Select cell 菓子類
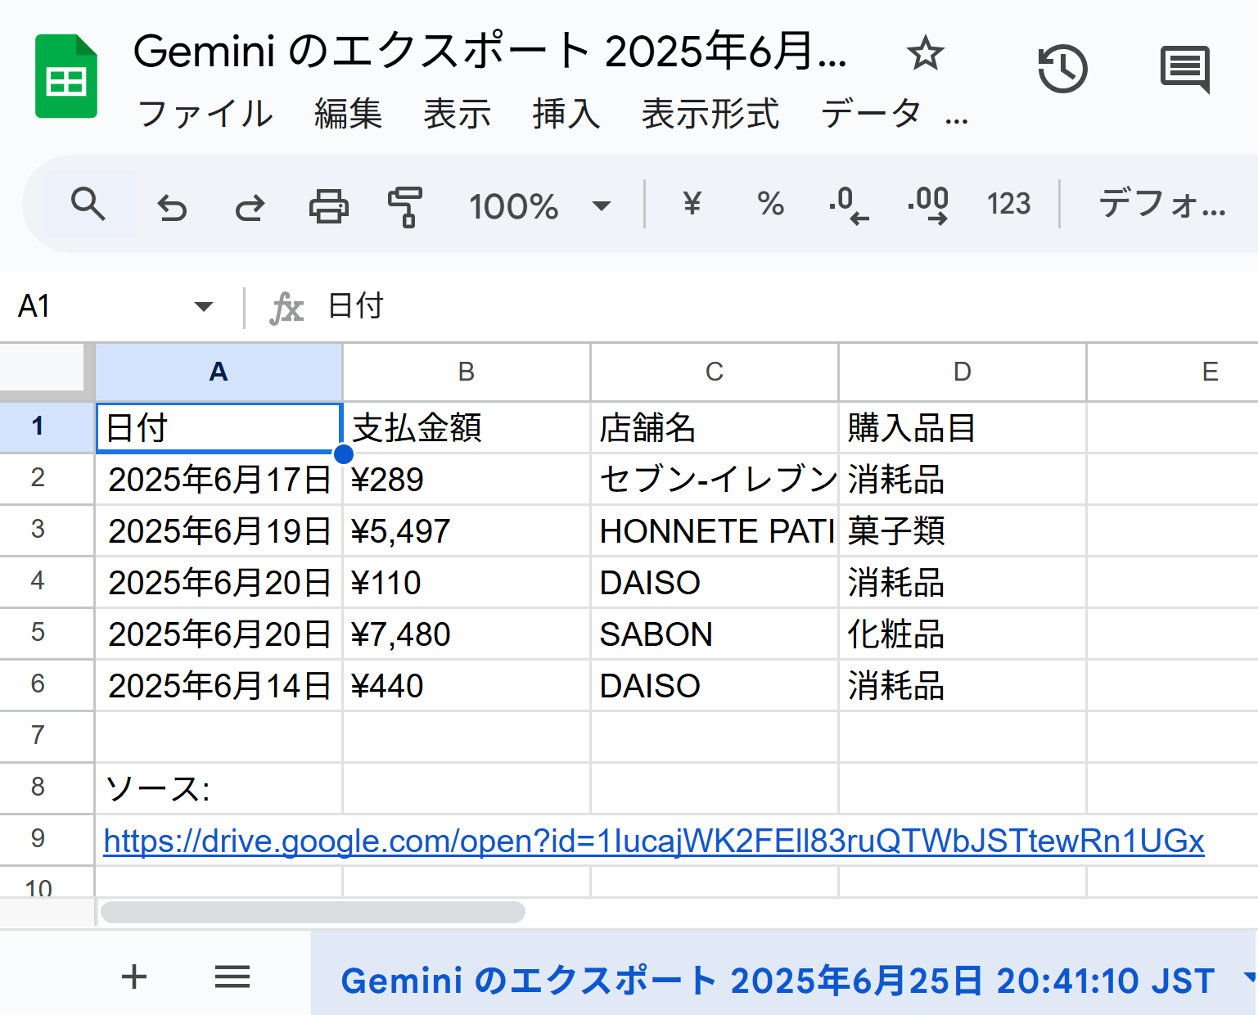 point(963,530)
